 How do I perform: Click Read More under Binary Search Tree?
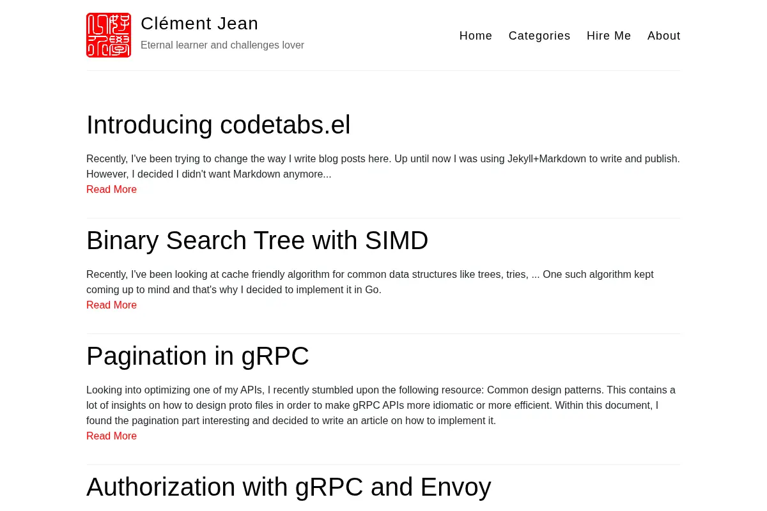point(111,305)
